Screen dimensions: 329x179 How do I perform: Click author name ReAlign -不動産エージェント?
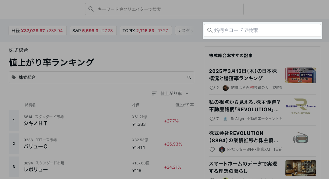tap(256, 119)
